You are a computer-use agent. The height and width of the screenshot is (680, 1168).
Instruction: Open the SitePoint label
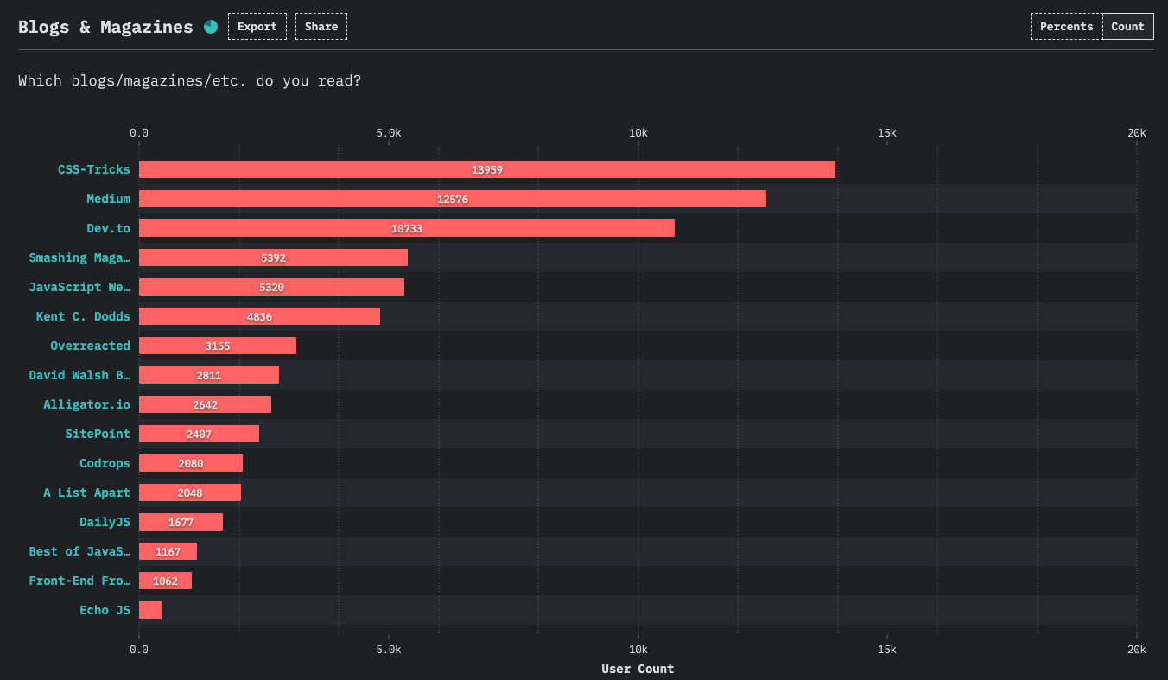(98, 434)
